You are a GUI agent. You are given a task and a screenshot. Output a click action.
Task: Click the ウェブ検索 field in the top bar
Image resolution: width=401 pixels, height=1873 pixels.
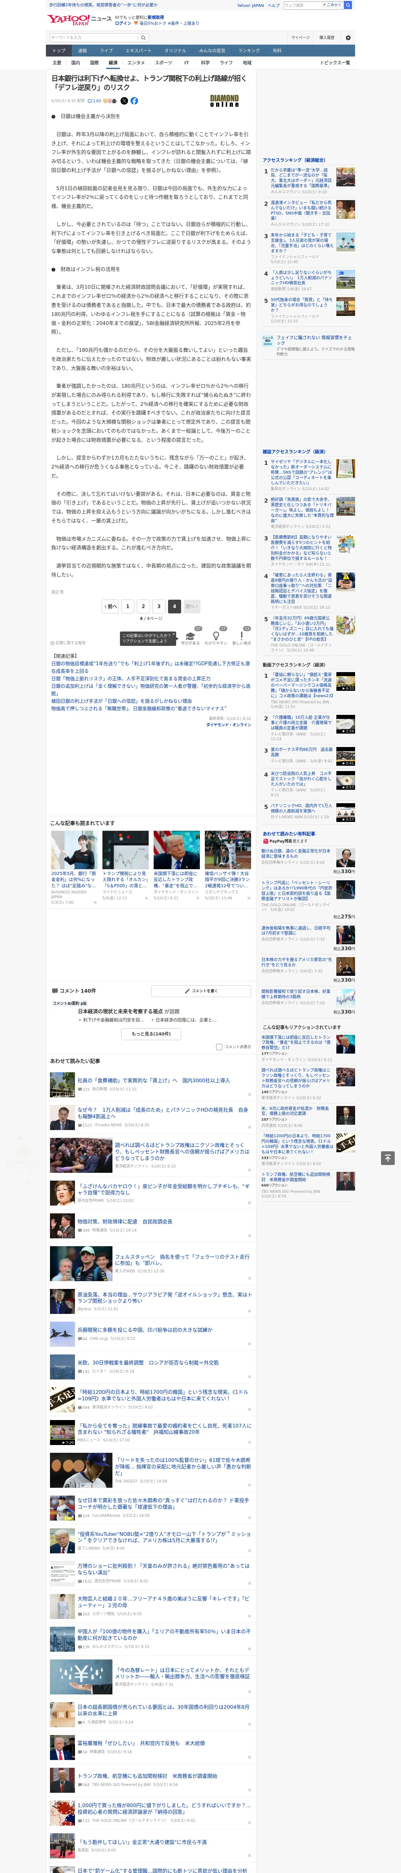pos(302,5)
